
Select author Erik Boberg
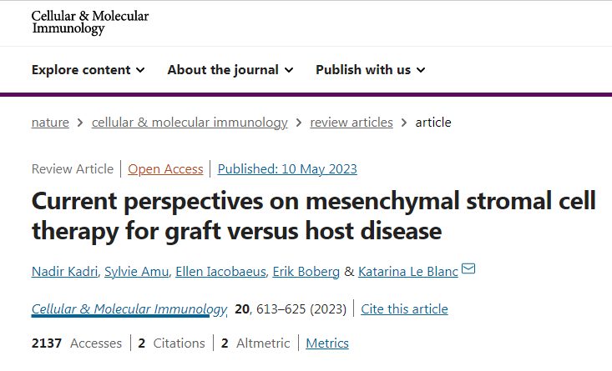(306, 270)
